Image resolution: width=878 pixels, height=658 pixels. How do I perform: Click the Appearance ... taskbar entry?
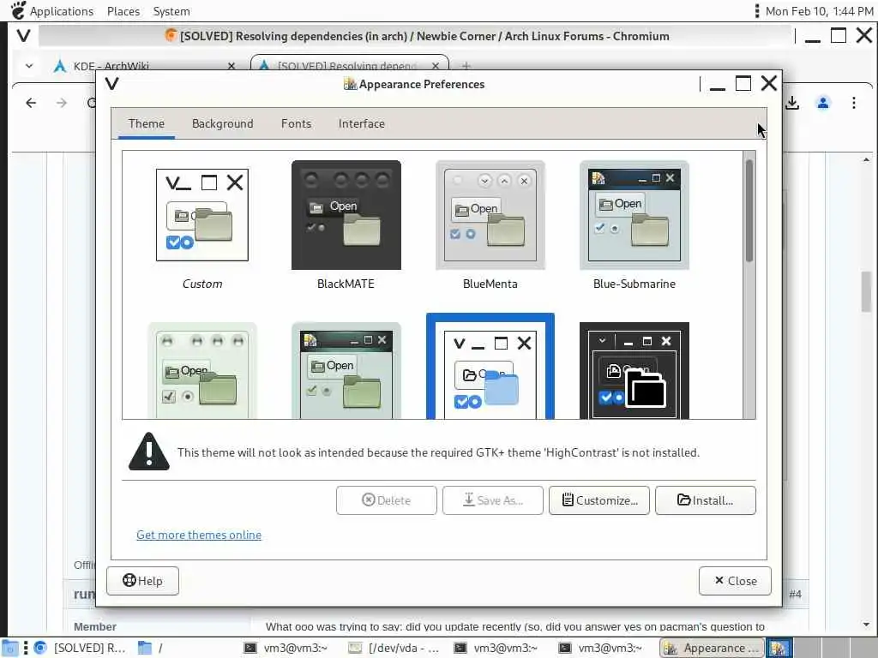[711, 648]
